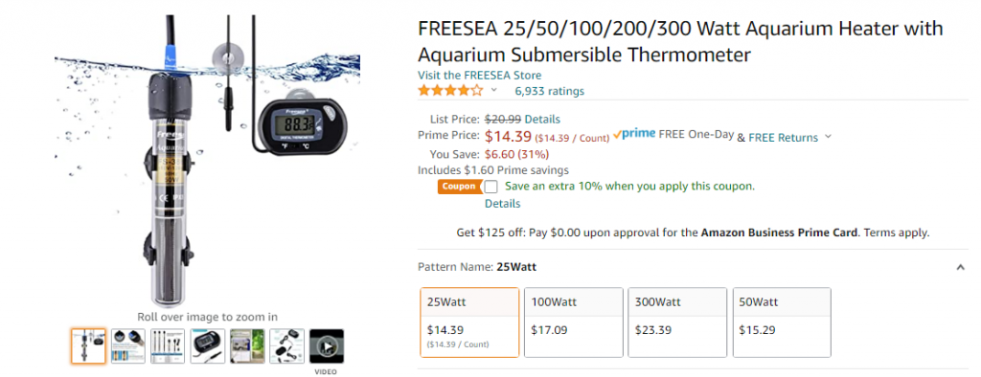Image resolution: width=981 pixels, height=377 pixels.
Task: Choose the 300Watt pattern option
Action: [677, 322]
